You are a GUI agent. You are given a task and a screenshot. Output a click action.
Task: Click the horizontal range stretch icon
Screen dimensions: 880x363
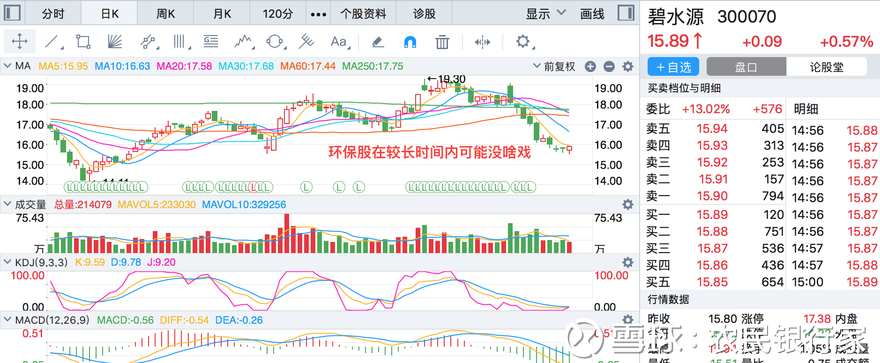tap(482, 42)
